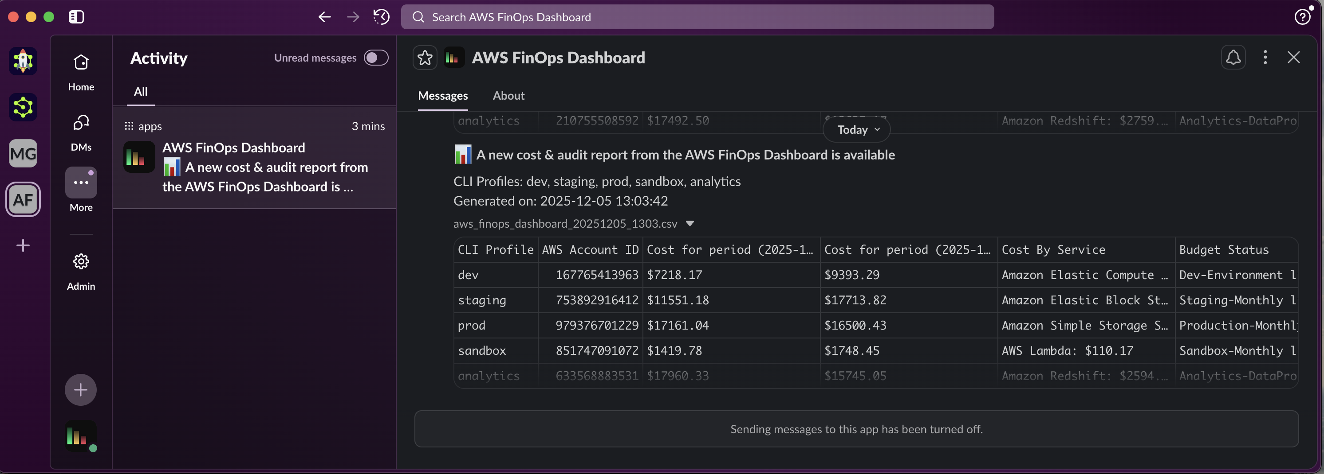Click the sandbox profile cell

tap(496, 350)
